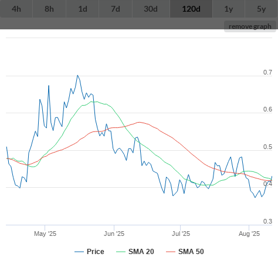Switch chart to 30d range

pos(151,9)
